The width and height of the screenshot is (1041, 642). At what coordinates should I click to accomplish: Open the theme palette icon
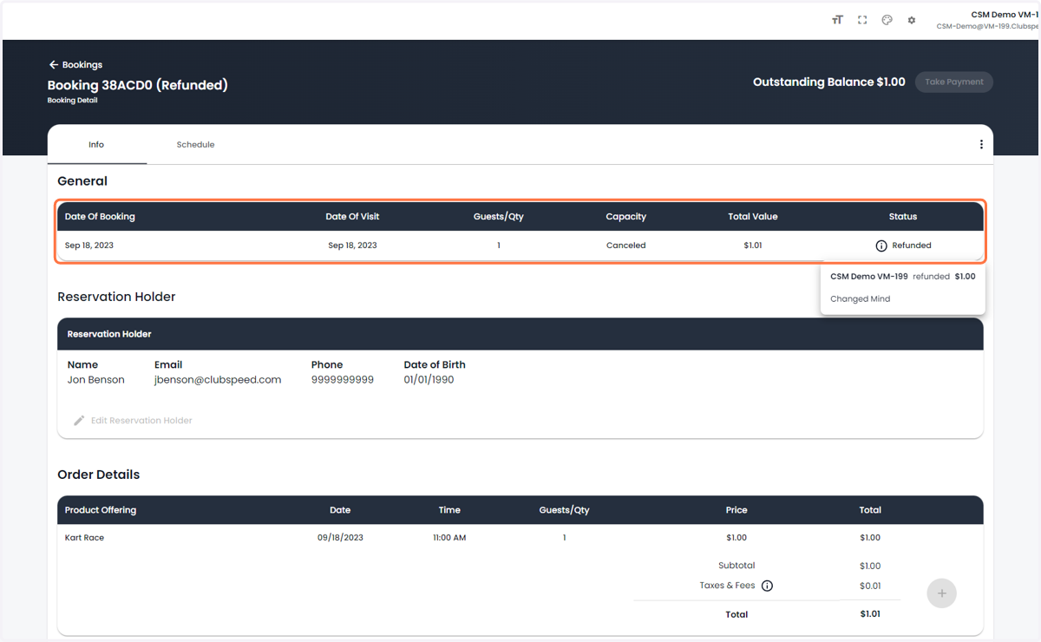point(887,20)
